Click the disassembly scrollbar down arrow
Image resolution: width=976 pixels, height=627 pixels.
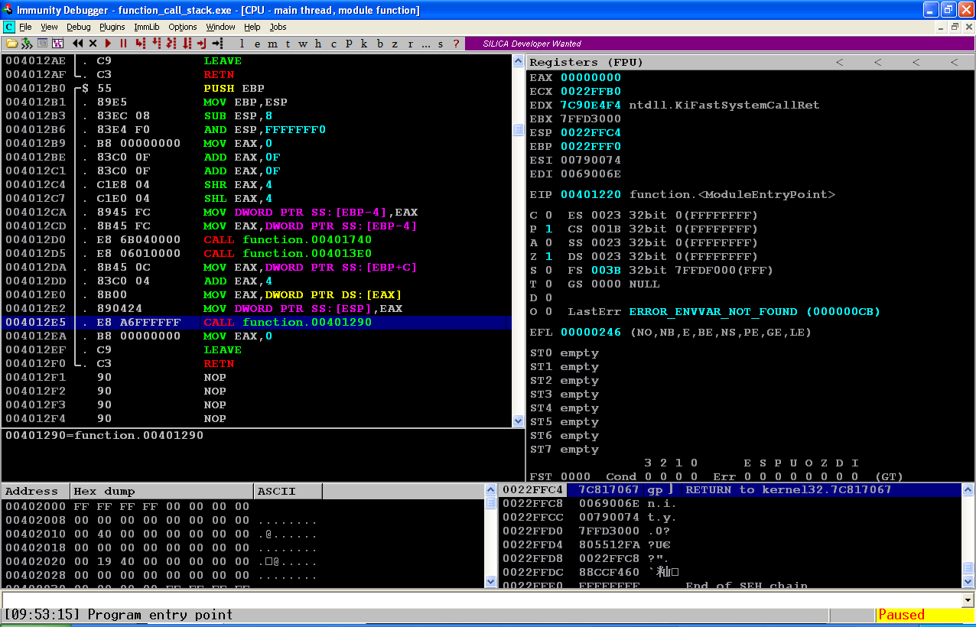[518, 421]
